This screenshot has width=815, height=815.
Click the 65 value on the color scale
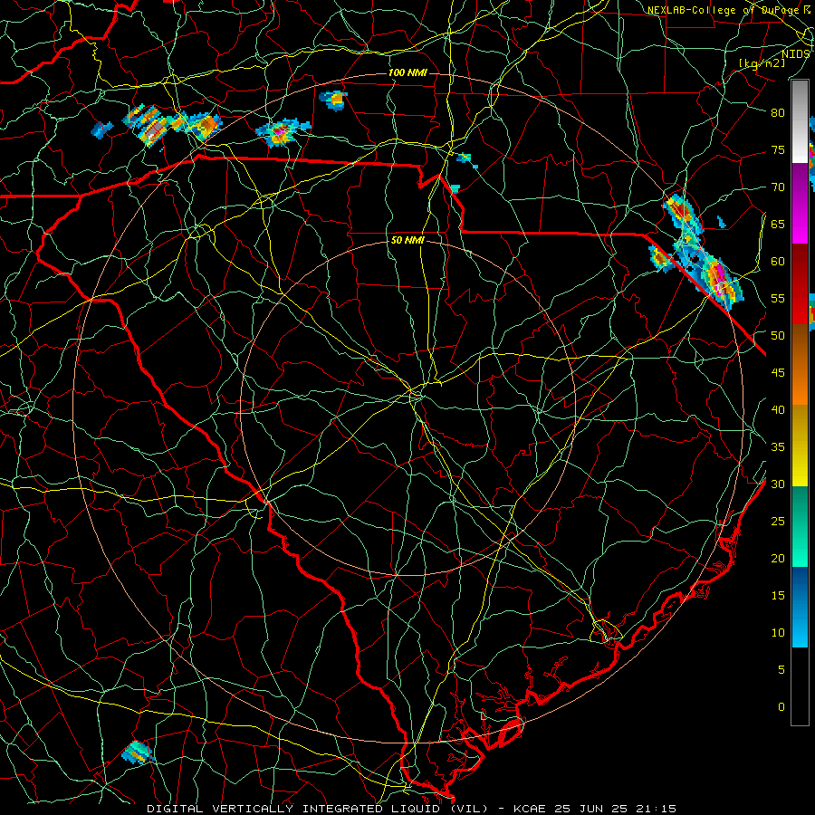pos(778,224)
